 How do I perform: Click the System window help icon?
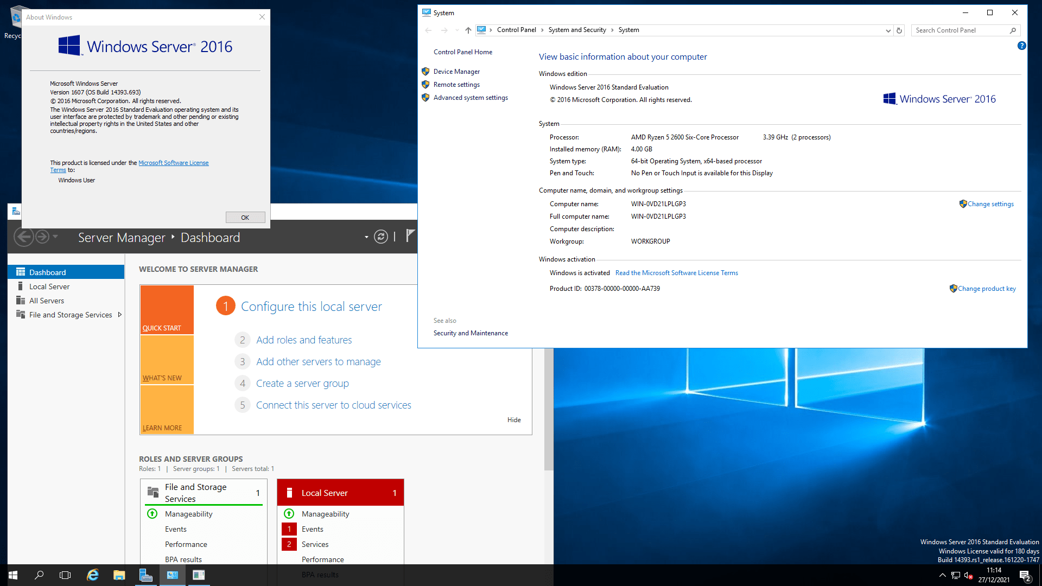click(1021, 46)
